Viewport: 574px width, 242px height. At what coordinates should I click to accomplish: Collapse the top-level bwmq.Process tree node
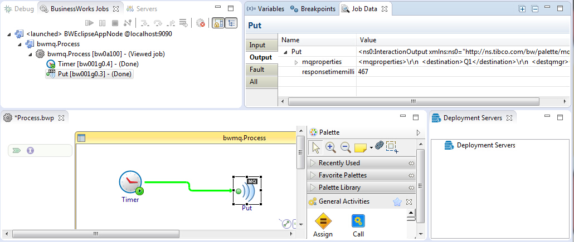point(20,45)
